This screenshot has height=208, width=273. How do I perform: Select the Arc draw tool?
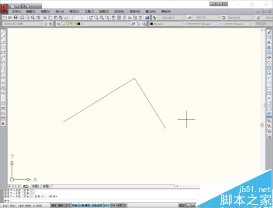pos(3,58)
